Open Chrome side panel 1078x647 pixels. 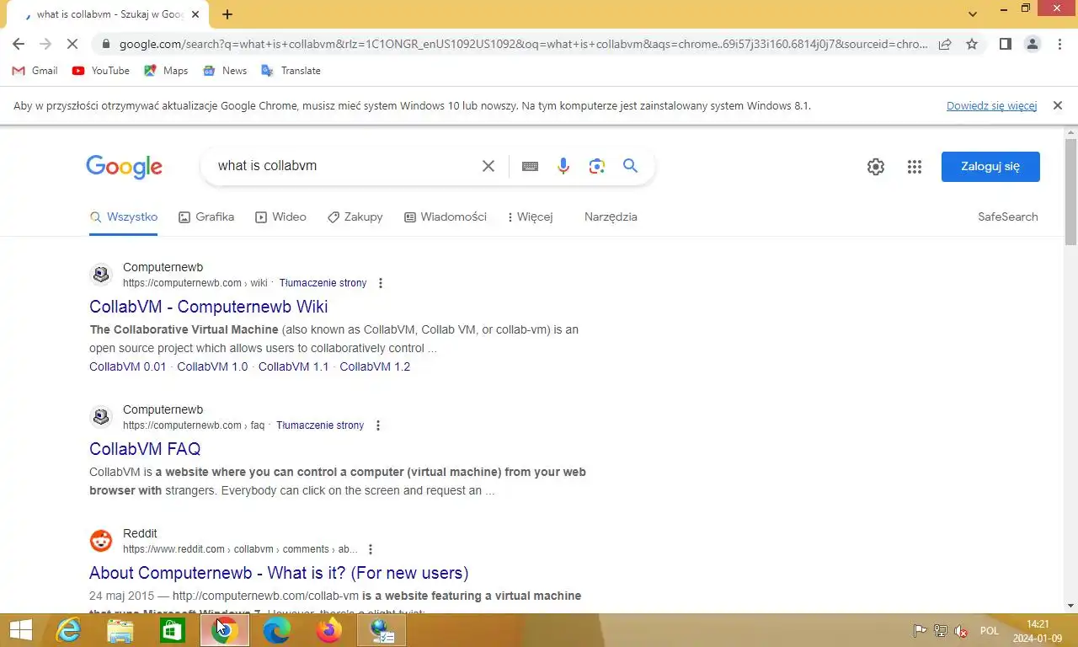point(1005,44)
